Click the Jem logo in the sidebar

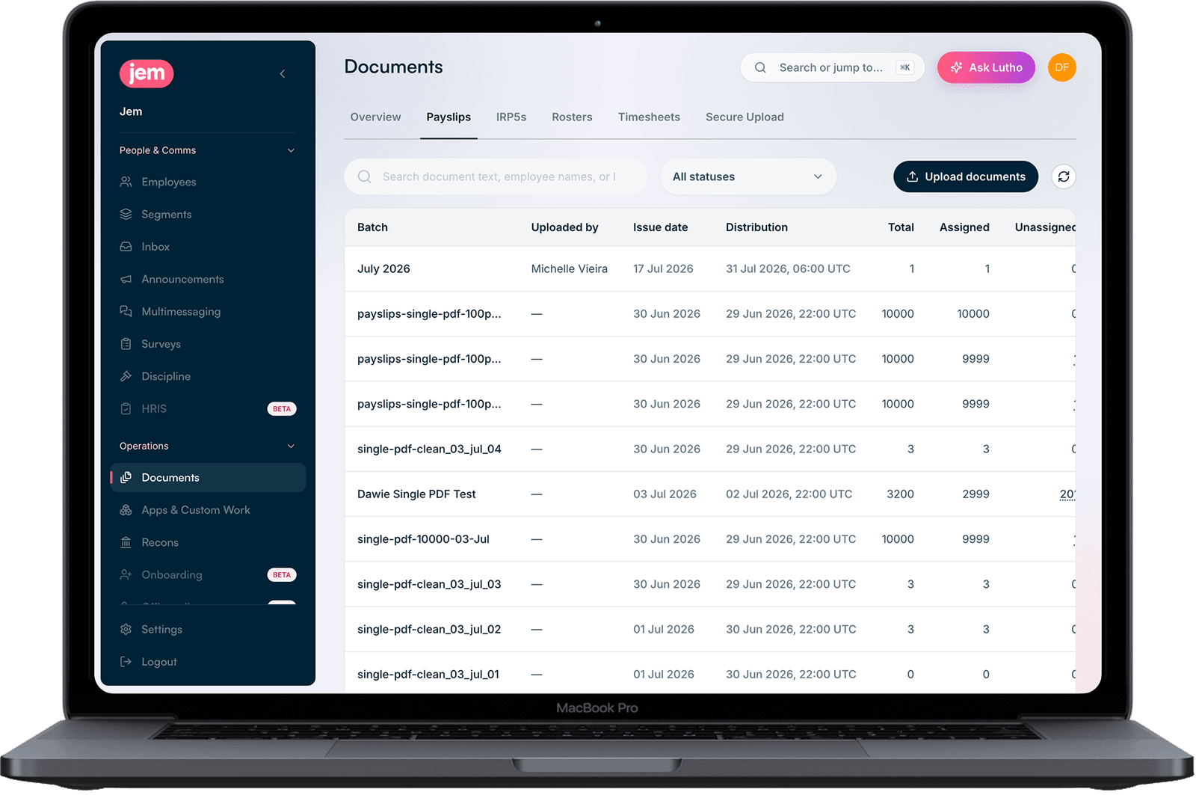click(147, 73)
